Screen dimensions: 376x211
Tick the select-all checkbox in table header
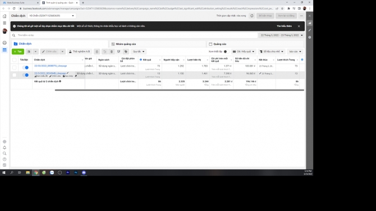click(15, 60)
